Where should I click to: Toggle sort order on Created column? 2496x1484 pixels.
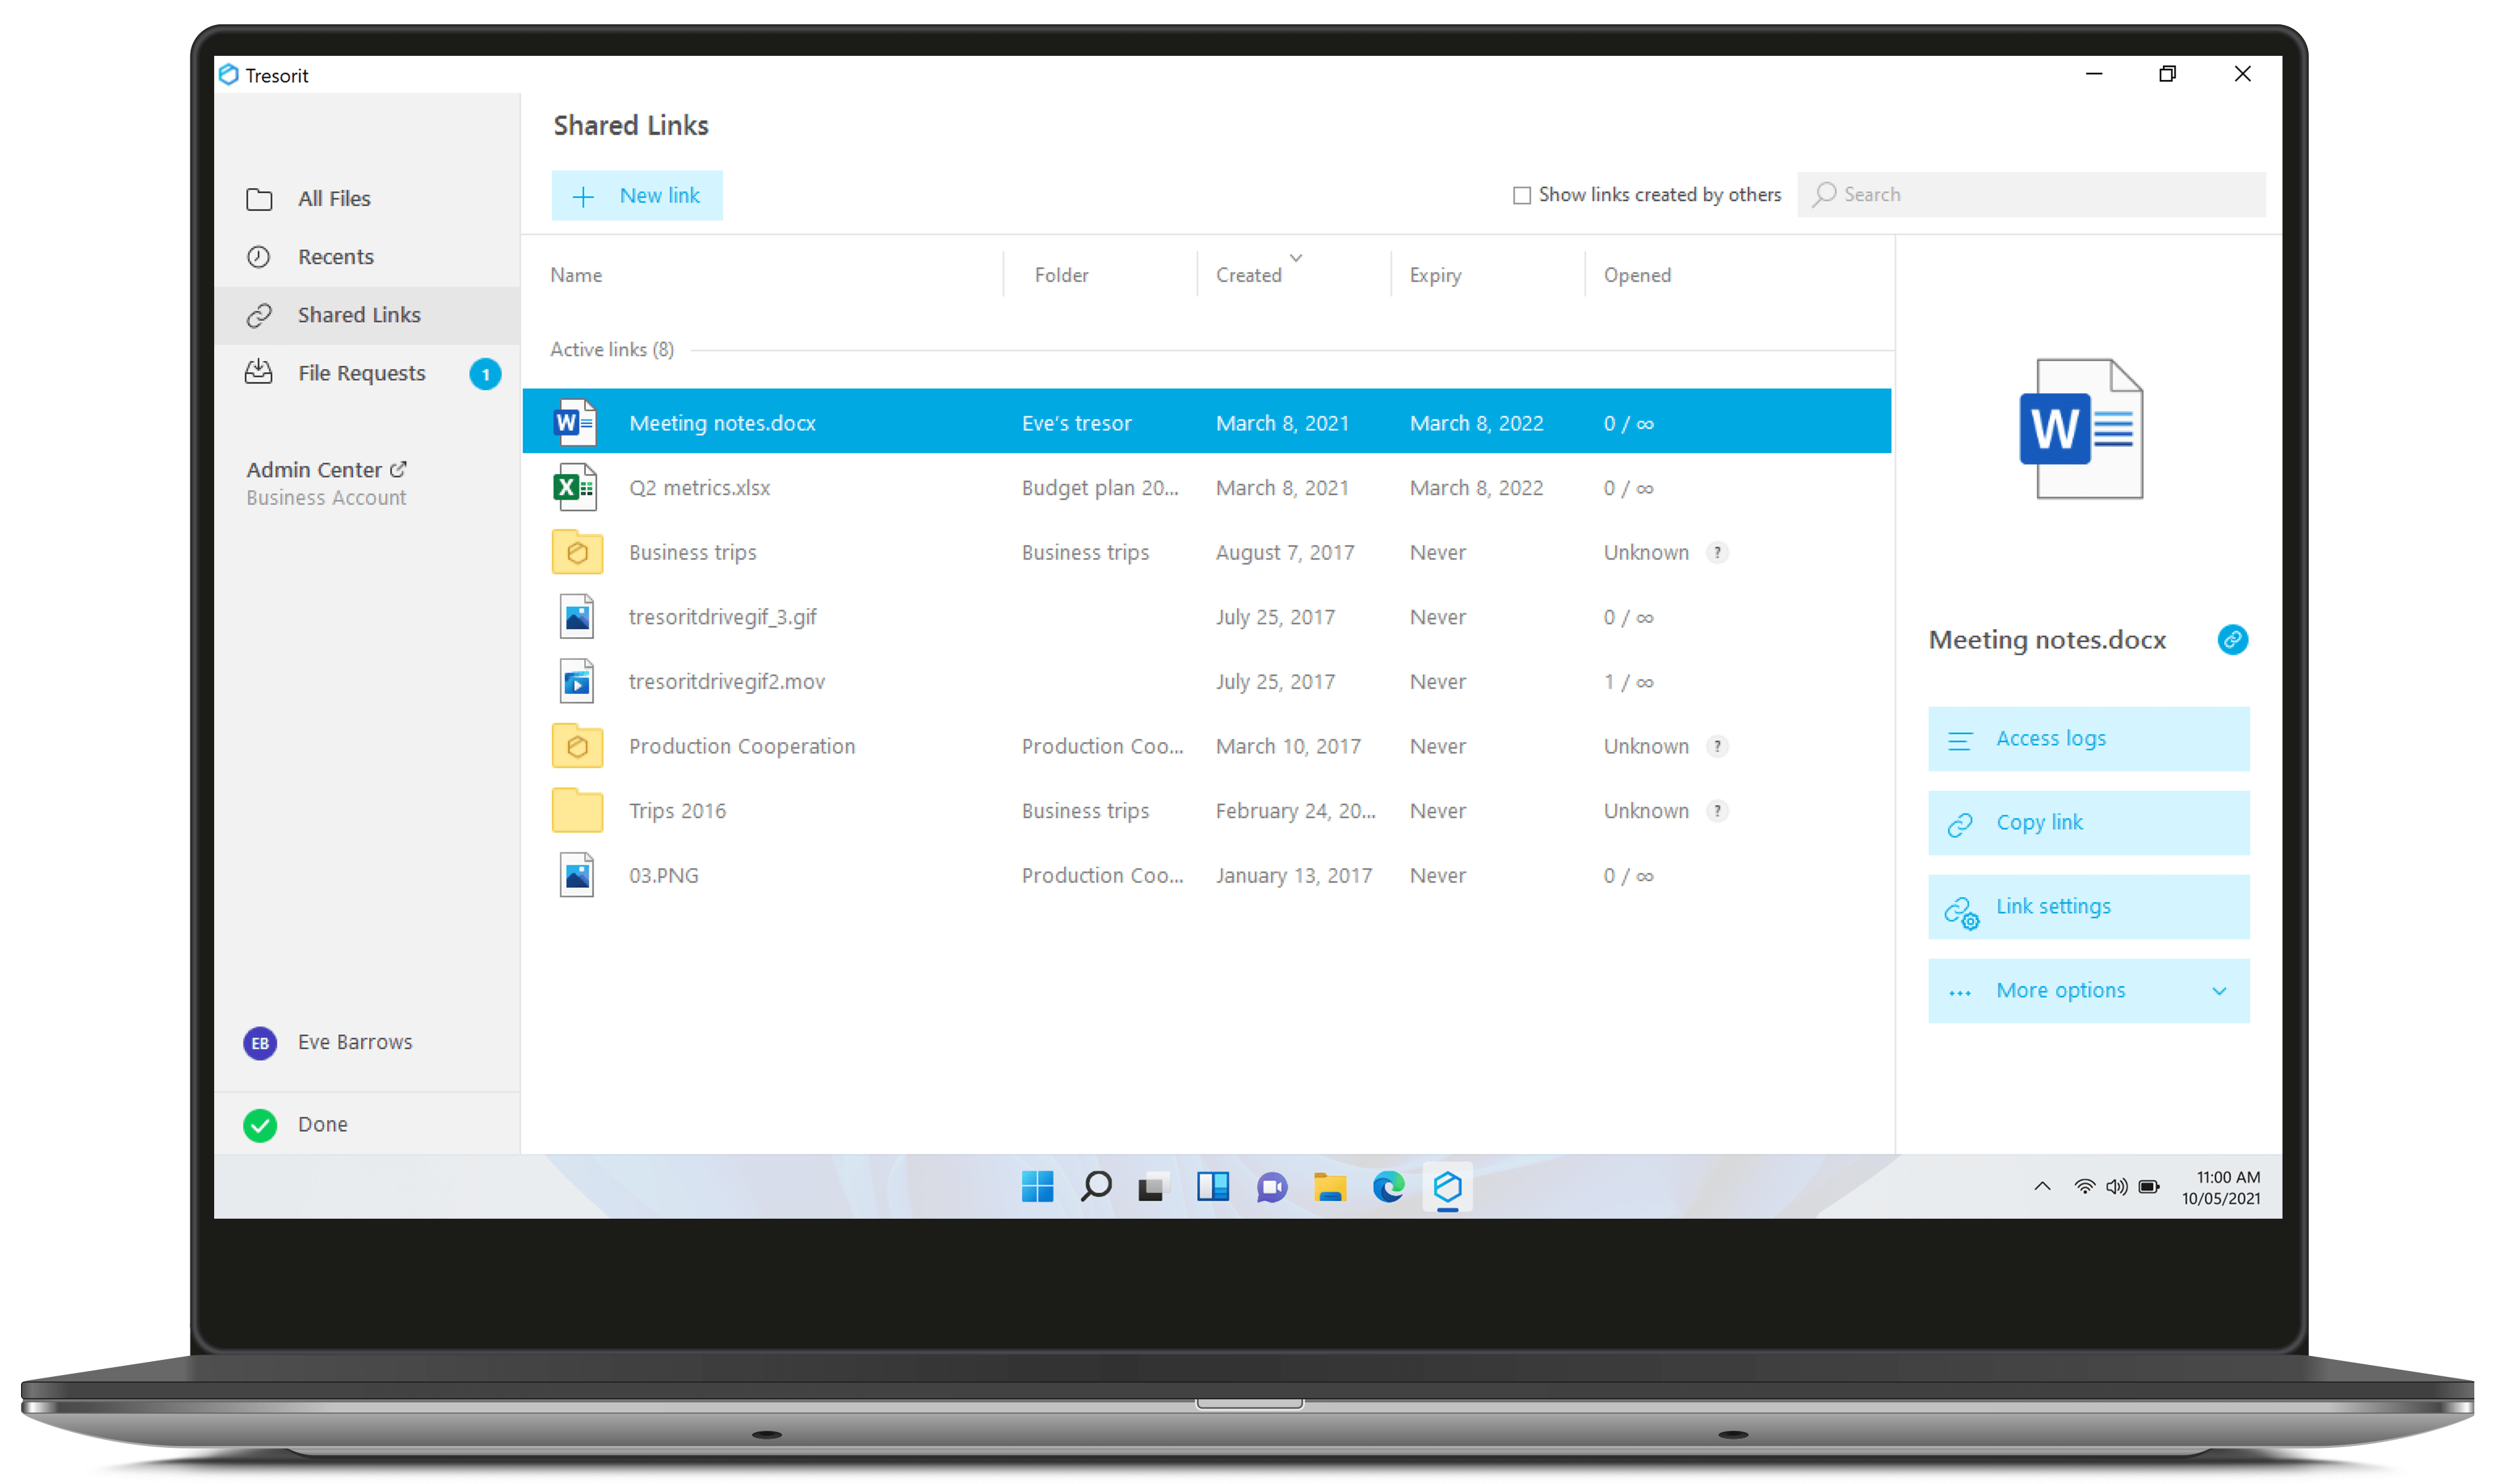click(x=1249, y=275)
